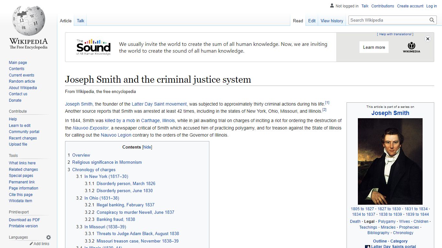Jump to Illegal banking, February 1837

click(126, 205)
